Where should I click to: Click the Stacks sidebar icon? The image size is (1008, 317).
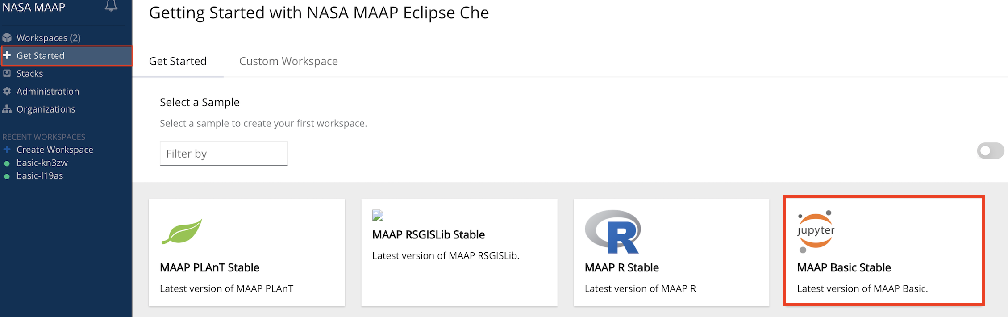(7, 73)
